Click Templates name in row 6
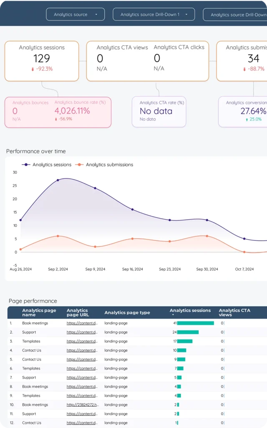The image size is (267, 428). click(31, 369)
